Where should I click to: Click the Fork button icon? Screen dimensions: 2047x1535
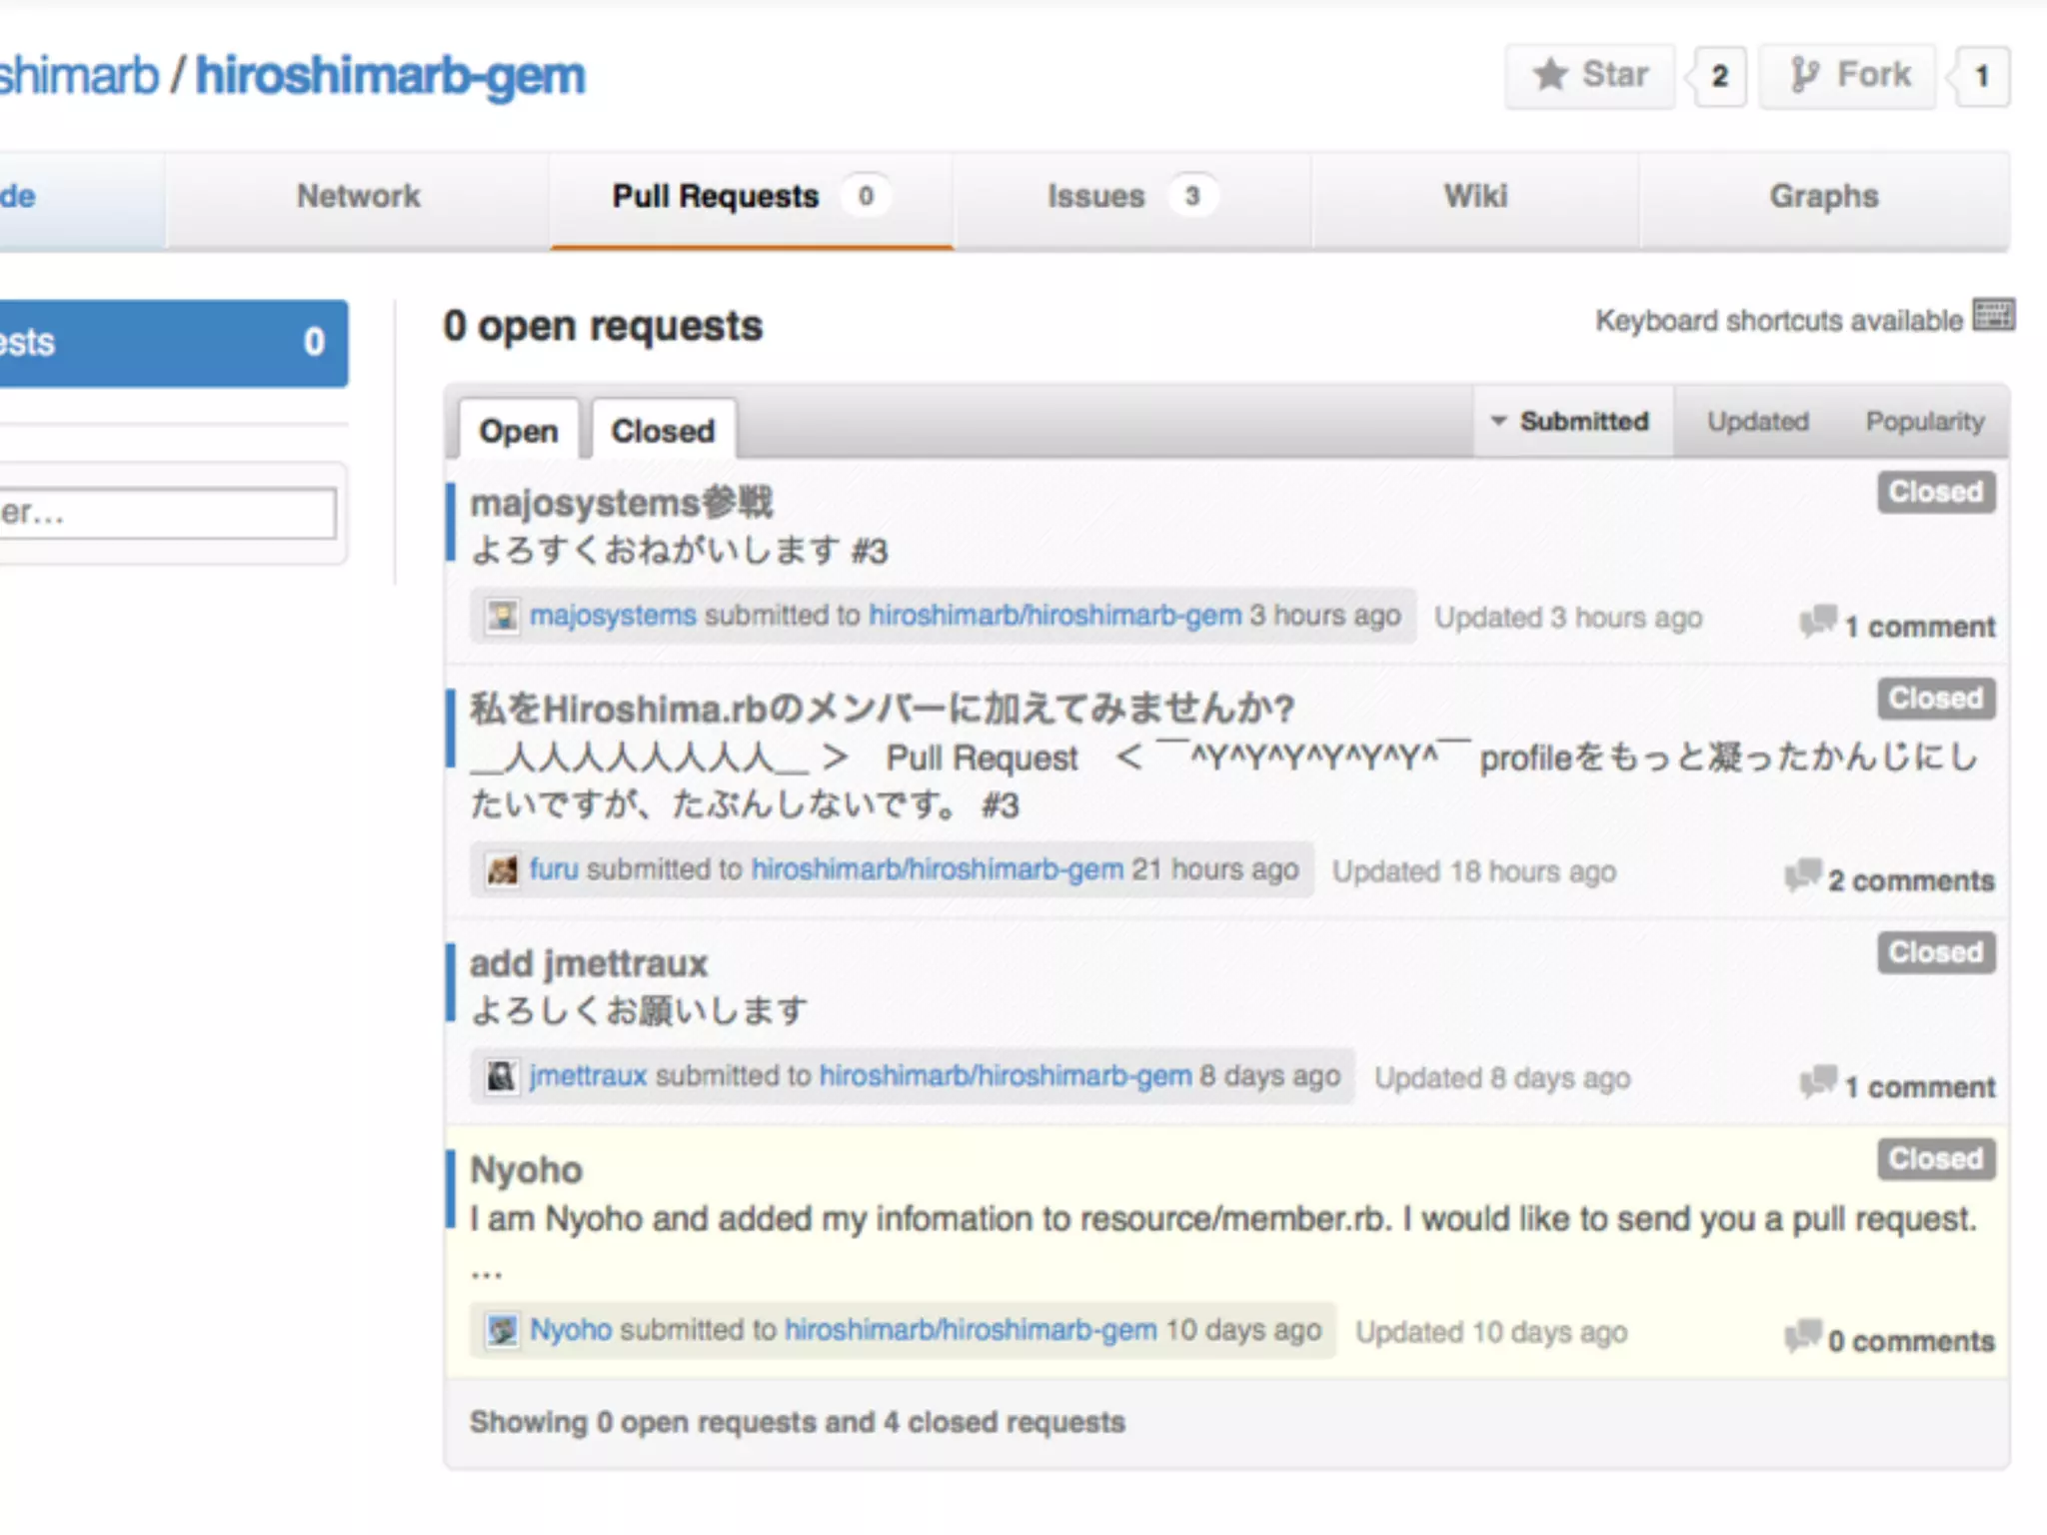tap(1804, 75)
